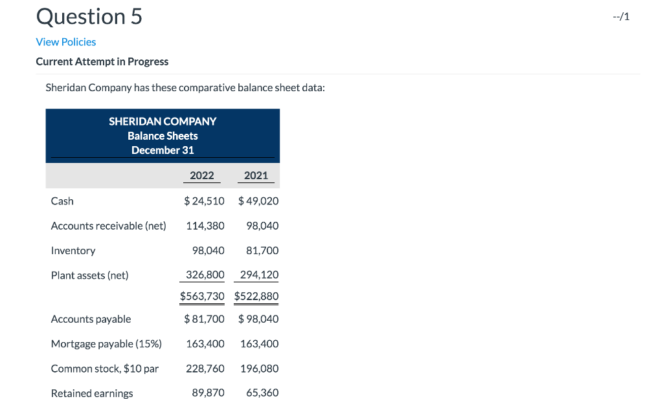Screen dimensions: 663x399
Task: Select the Cash row label
Action: 62,201
